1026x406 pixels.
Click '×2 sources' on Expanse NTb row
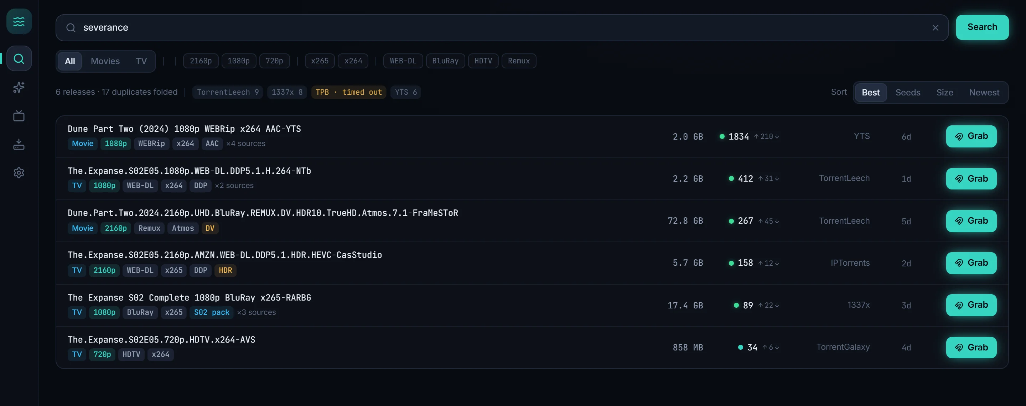point(234,186)
